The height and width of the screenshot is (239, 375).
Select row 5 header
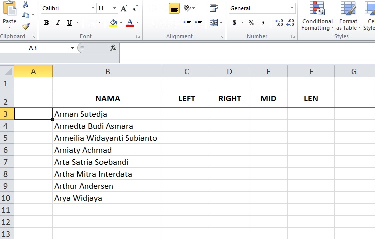point(7,138)
